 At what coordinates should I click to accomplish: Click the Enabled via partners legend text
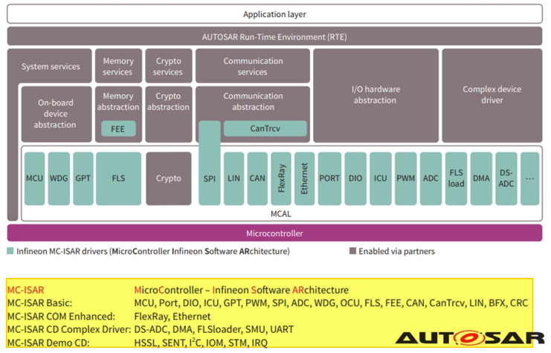[397, 251]
